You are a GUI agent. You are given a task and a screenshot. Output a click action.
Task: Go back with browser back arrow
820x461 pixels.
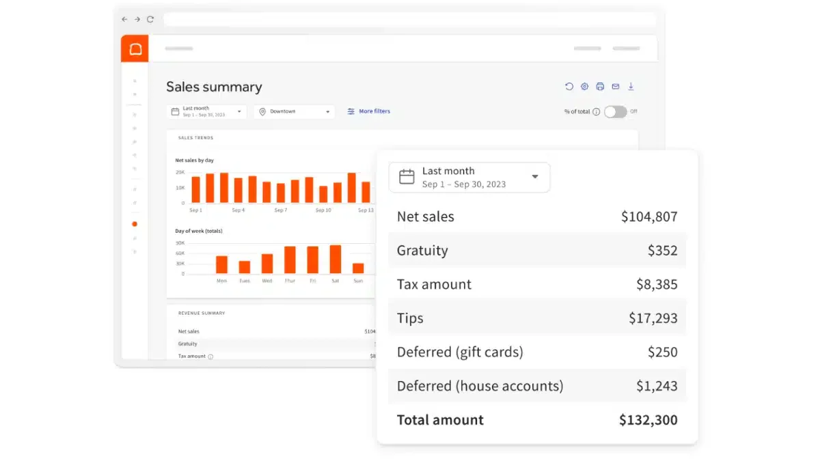point(124,19)
